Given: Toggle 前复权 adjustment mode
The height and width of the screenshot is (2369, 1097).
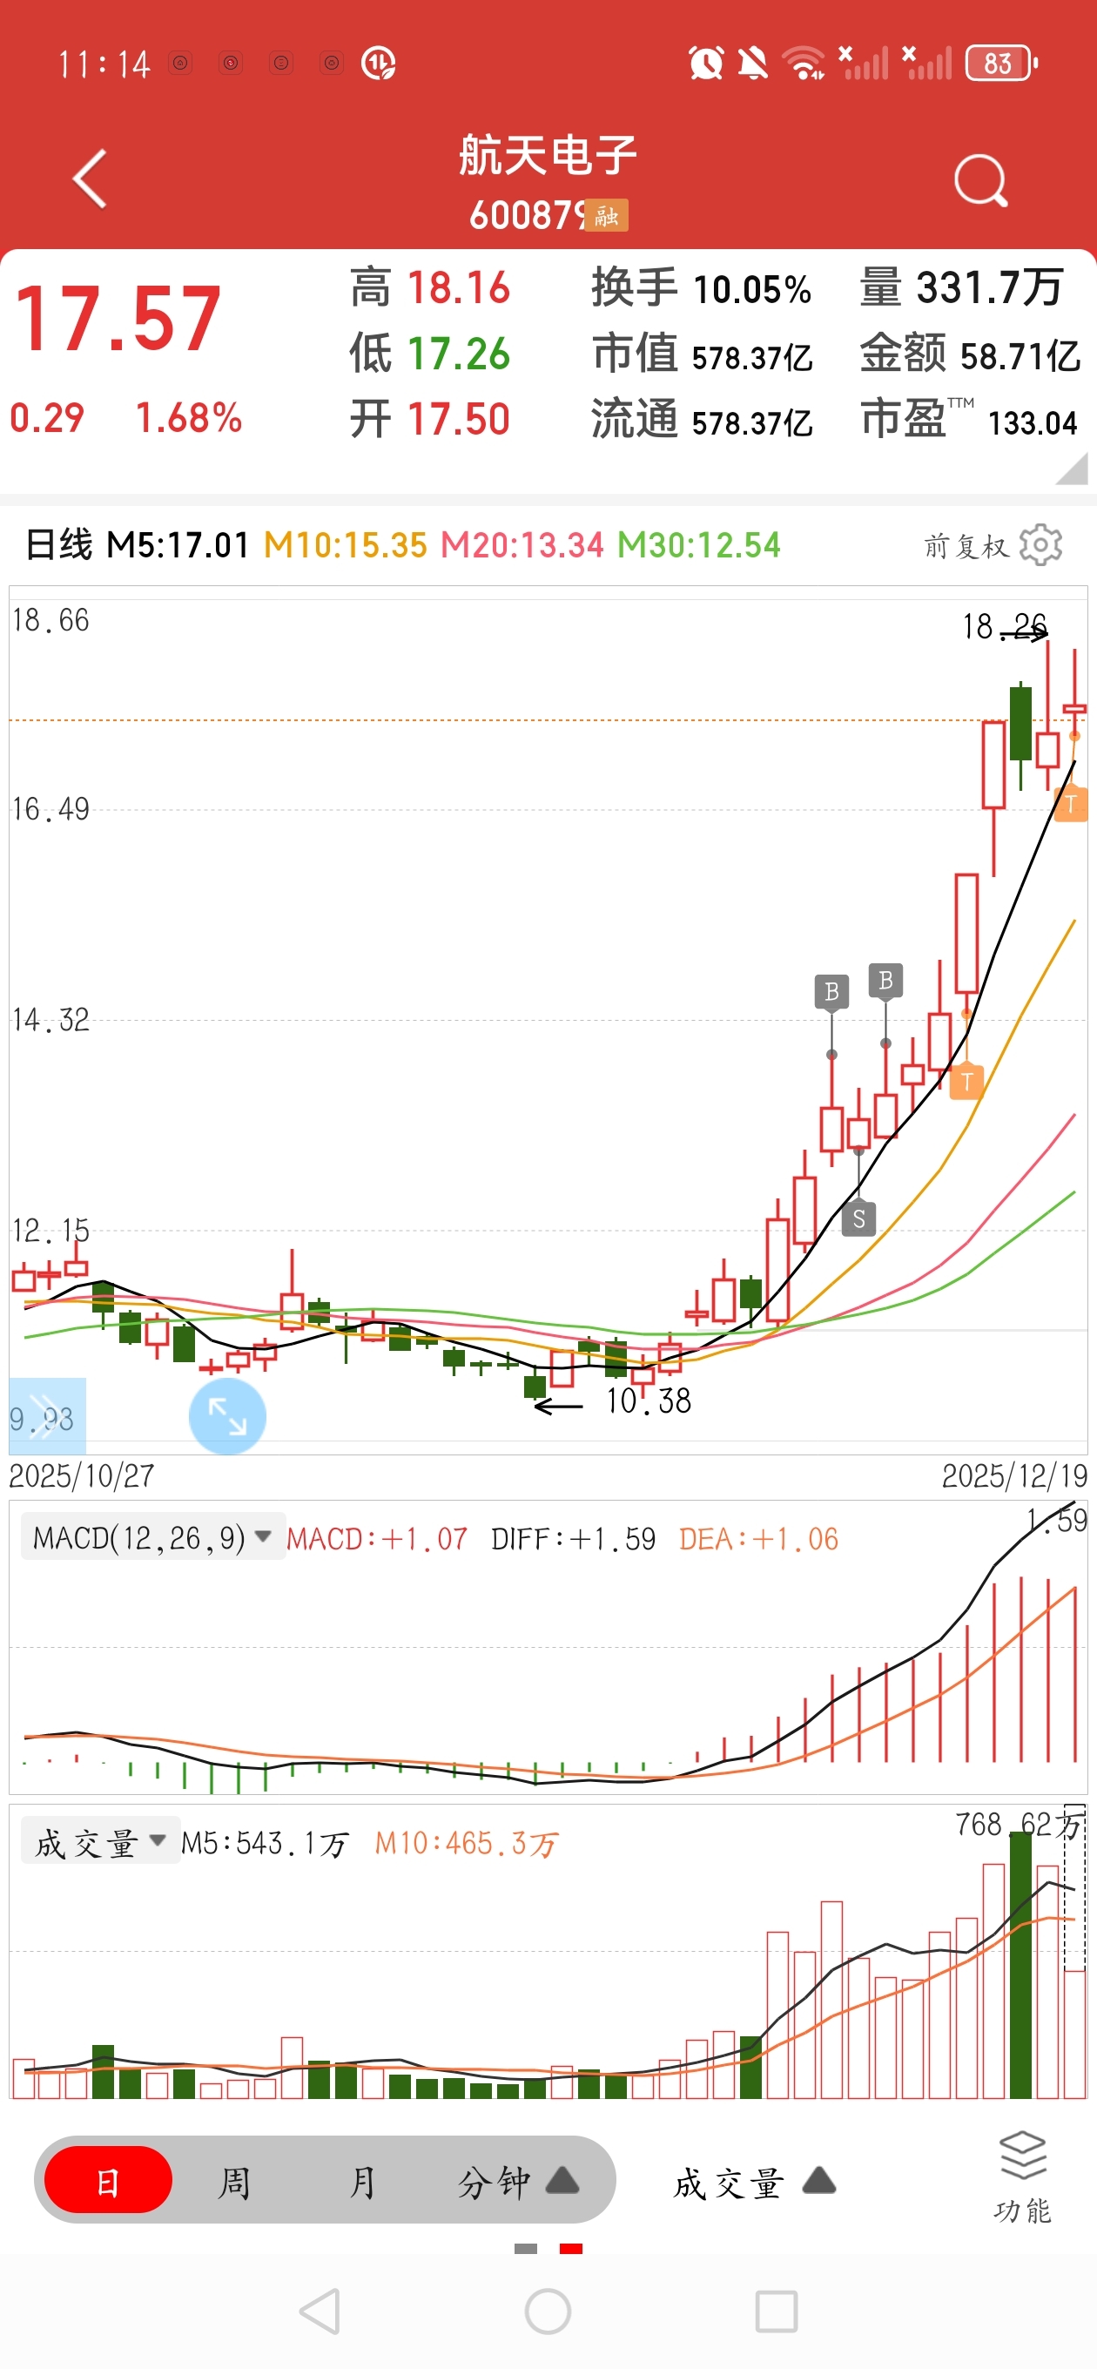Looking at the screenshot, I should (x=966, y=546).
